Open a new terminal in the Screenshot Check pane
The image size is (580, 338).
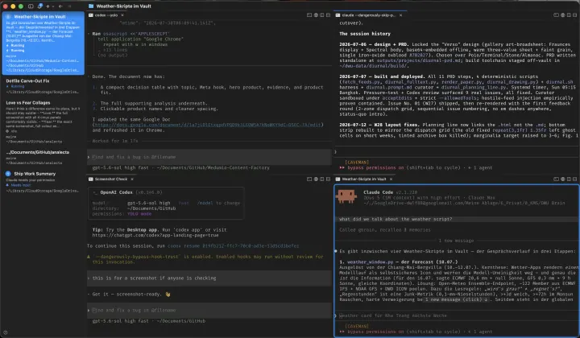(309, 179)
